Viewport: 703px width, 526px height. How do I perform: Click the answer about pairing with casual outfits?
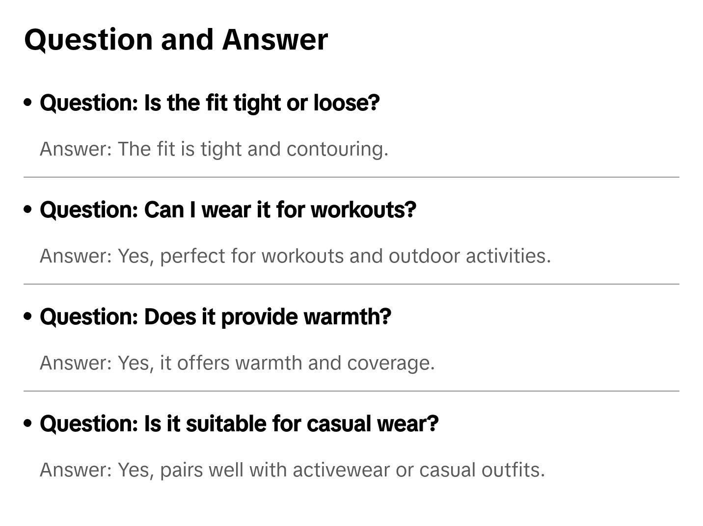(292, 470)
